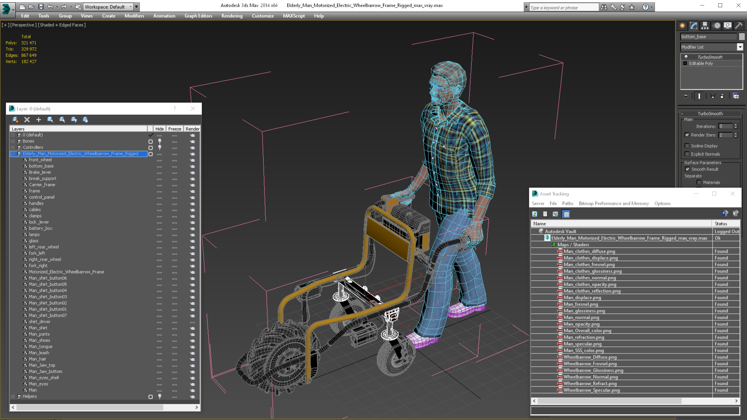The width and height of the screenshot is (747, 420).
Task: Click Configure Modifier Sets icon
Action: pos(736,96)
